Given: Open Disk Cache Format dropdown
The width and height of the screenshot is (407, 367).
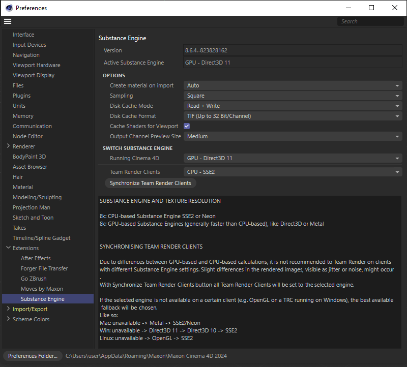Looking at the screenshot, I should tap(293, 116).
